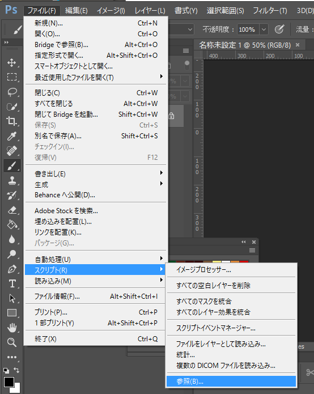Select the Path Selection tool

(x=11, y=299)
